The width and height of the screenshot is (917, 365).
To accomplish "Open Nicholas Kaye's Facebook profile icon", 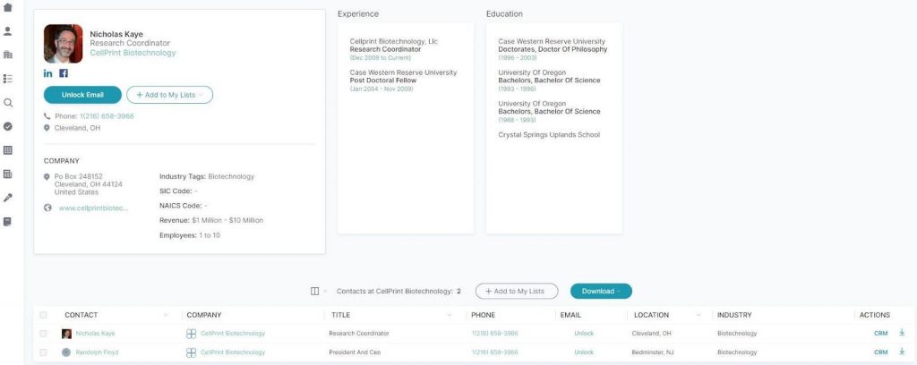I will pos(64,73).
